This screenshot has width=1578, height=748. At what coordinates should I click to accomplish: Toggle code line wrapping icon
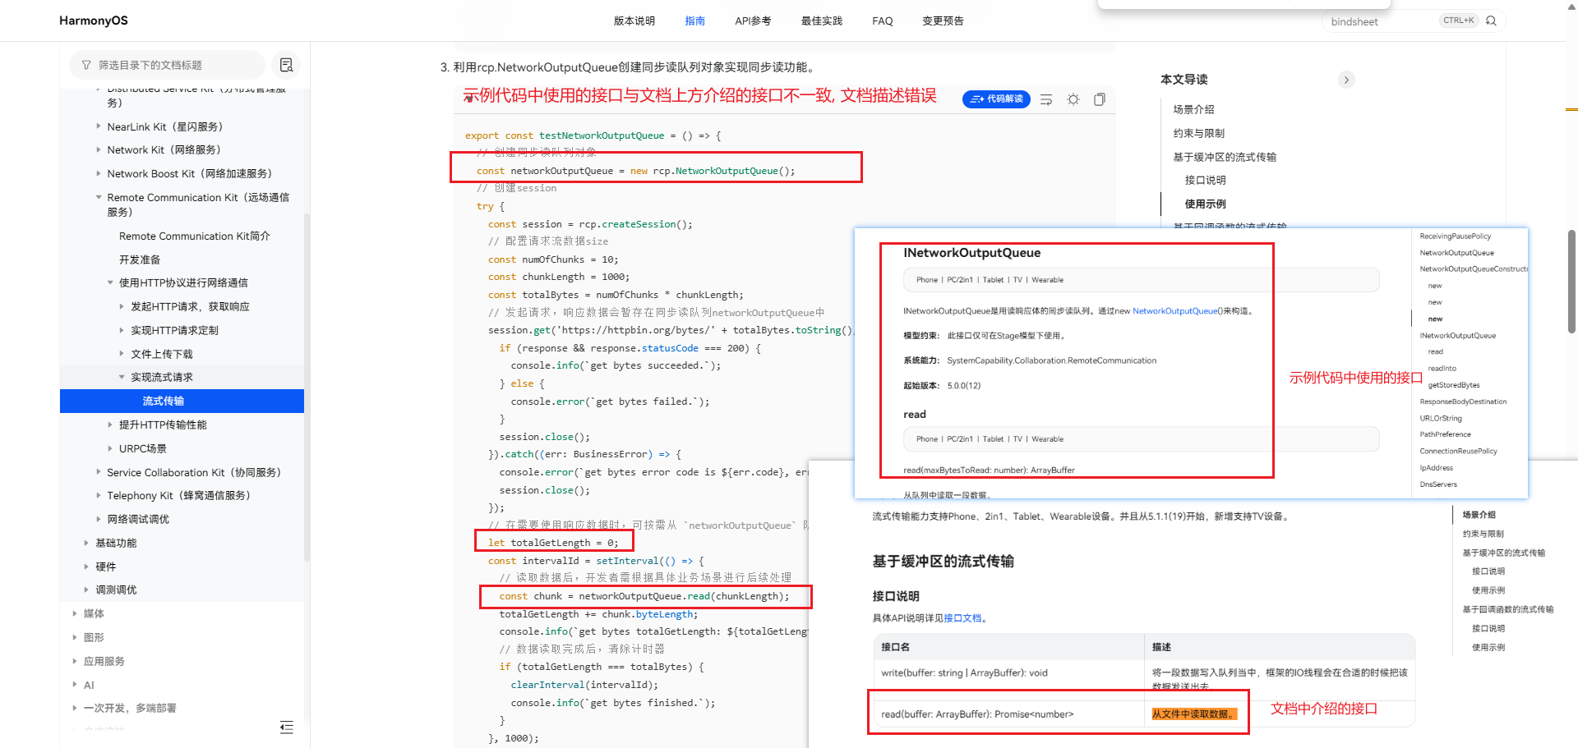pos(1046,99)
